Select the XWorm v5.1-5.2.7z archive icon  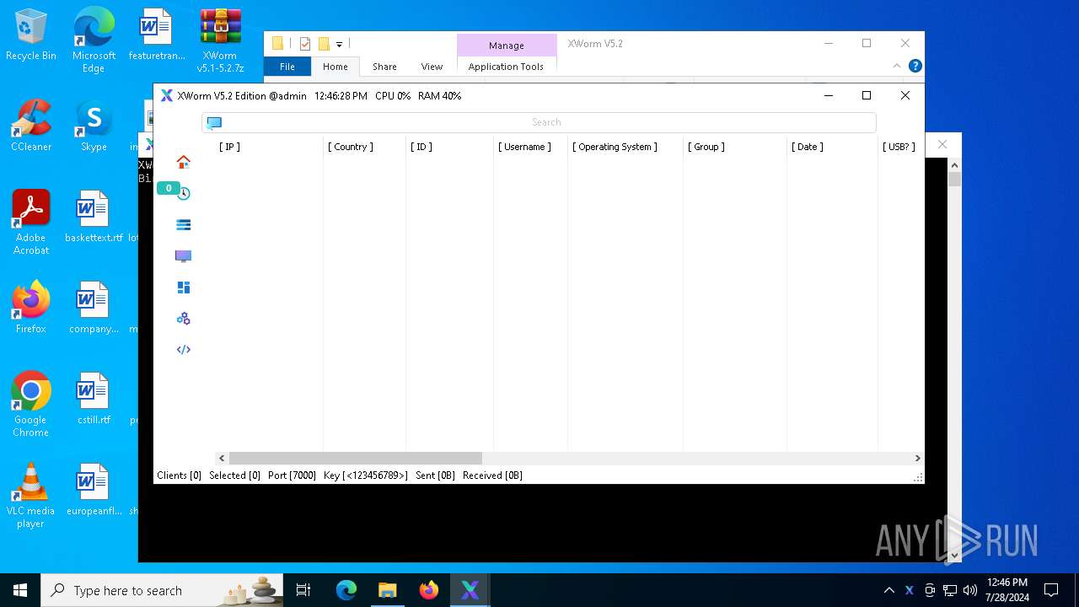(x=220, y=40)
